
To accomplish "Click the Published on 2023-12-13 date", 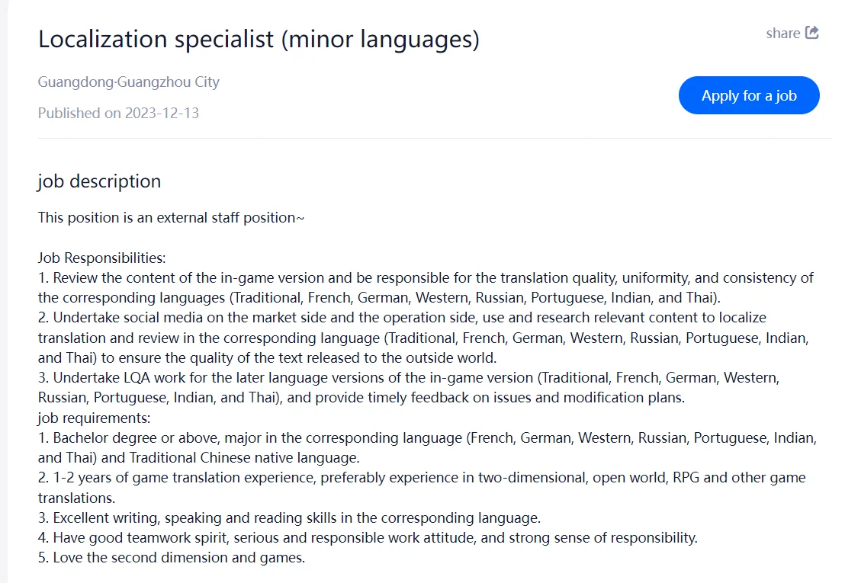I will tap(118, 113).
